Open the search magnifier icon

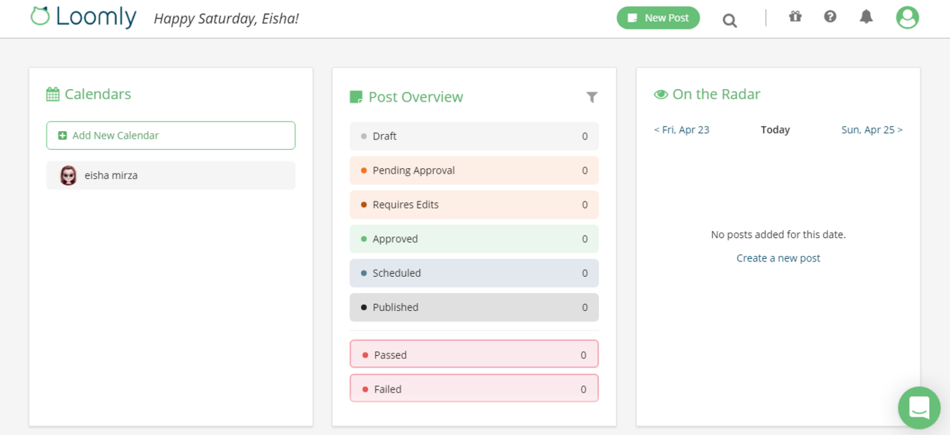coord(729,20)
